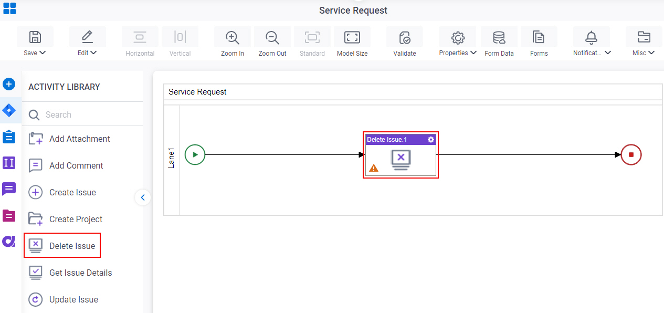
Task: Select the purple chat sidebar icon
Action: [x=9, y=189]
